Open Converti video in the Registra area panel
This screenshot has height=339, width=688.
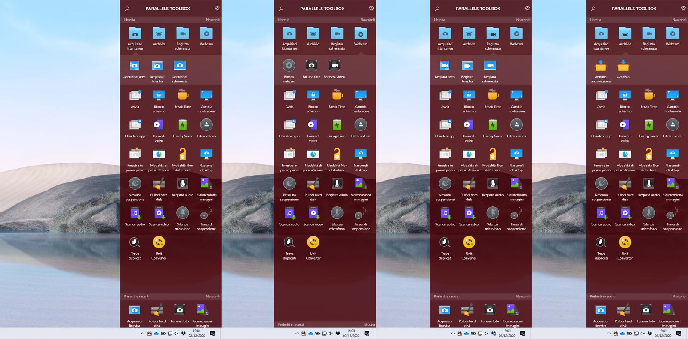469,130
